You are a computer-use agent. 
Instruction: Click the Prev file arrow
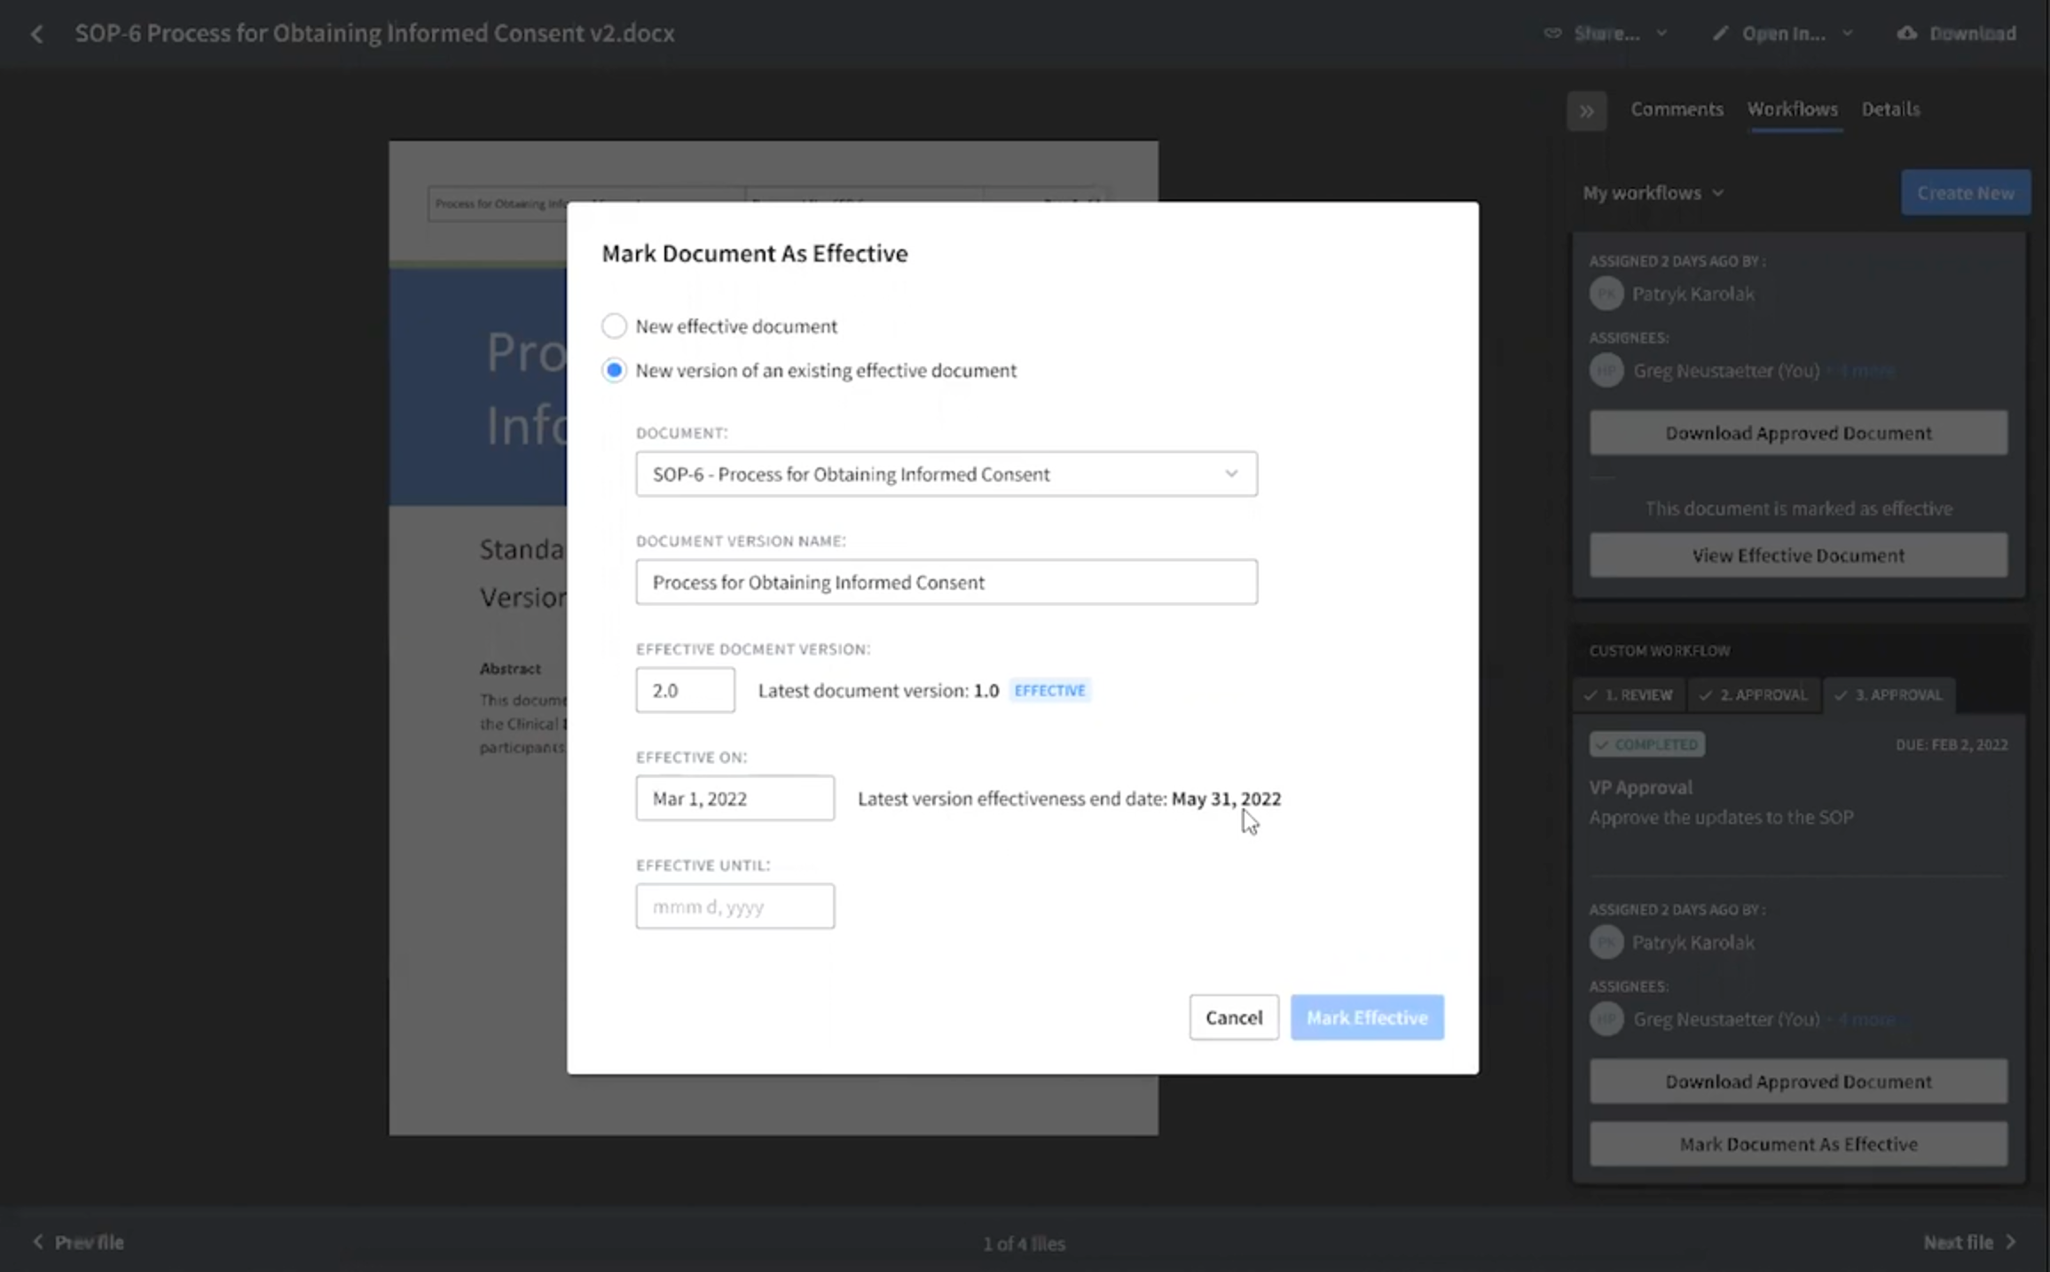38,1241
